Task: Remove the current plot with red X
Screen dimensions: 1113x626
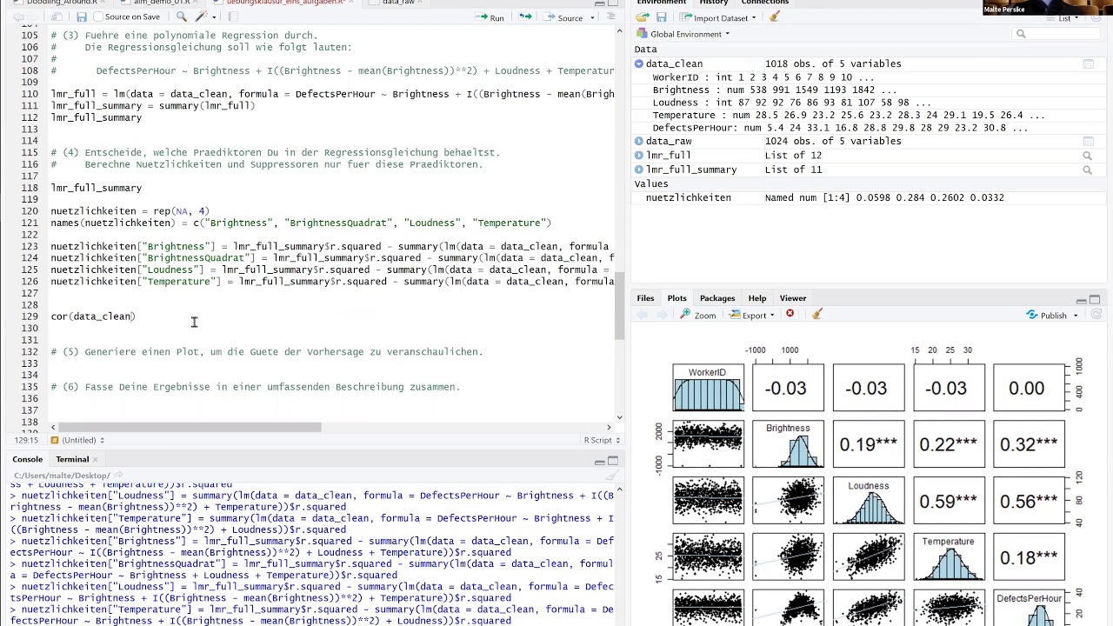Action: 790,315
